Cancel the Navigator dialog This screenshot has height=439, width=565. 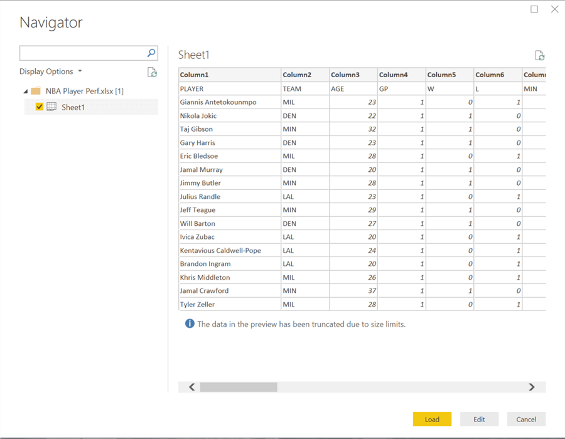(526, 419)
